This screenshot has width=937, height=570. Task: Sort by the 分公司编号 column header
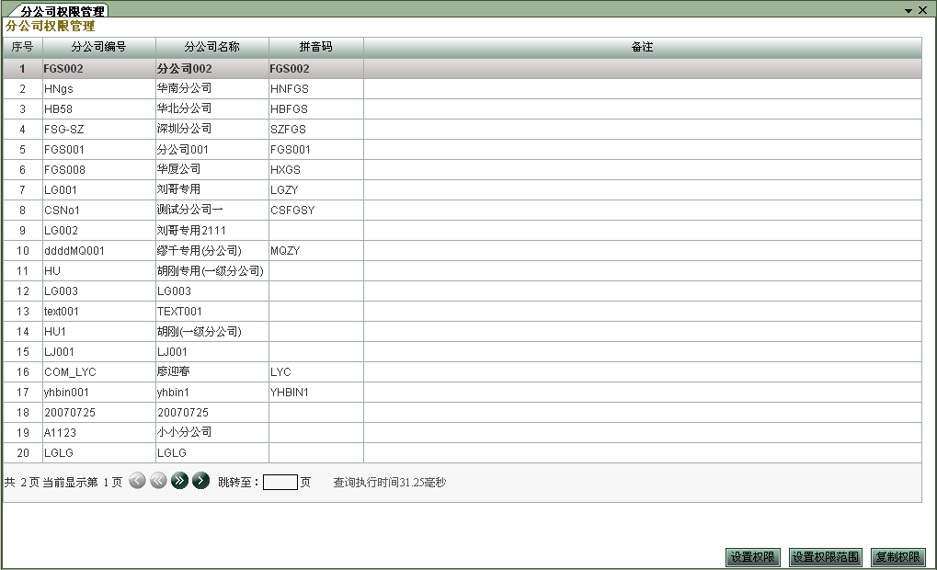click(x=100, y=46)
